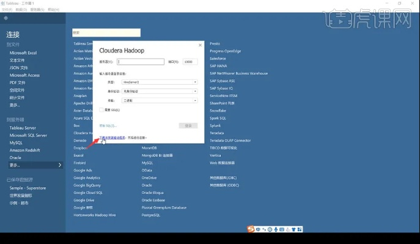420x244 pixels.
Task: Select 其他数据库 (JDBC) connector
Action: coord(223,178)
